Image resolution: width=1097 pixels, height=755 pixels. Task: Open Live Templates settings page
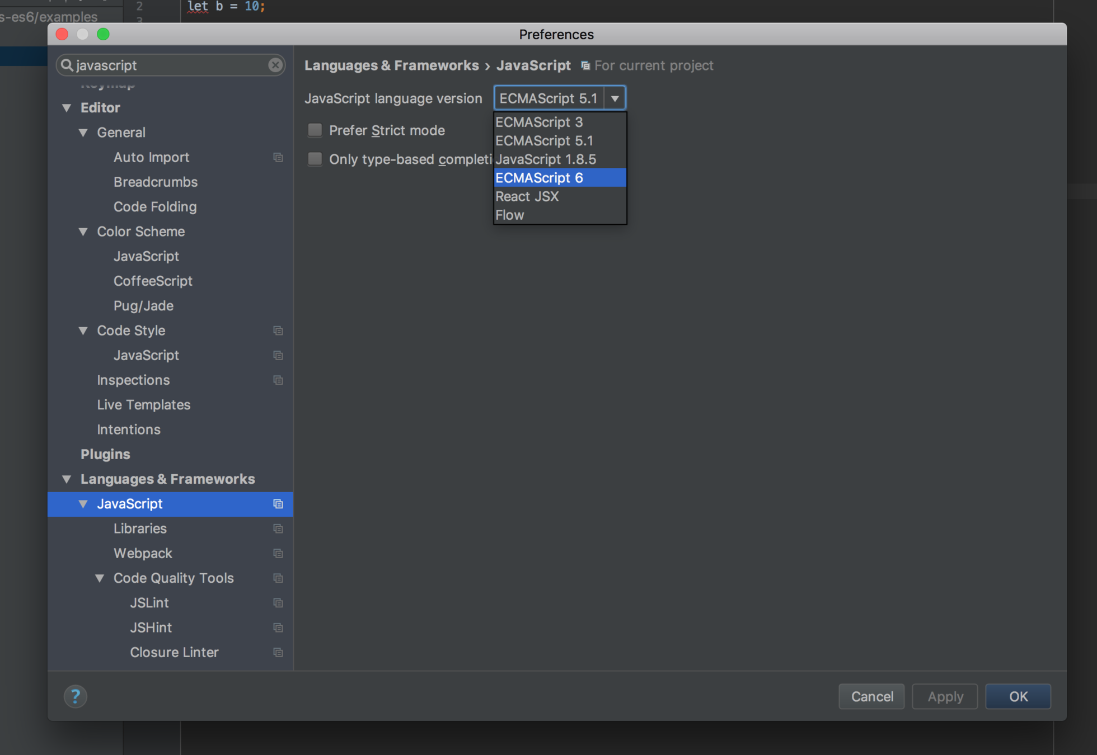click(x=143, y=404)
